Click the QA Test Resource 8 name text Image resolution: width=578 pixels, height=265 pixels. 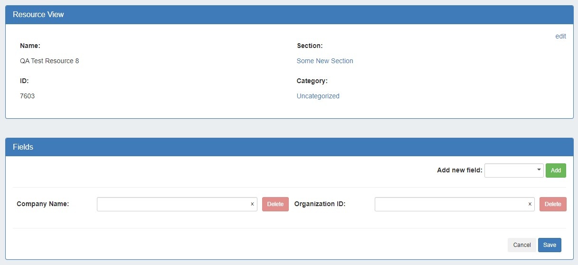pyautogui.click(x=49, y=61)
